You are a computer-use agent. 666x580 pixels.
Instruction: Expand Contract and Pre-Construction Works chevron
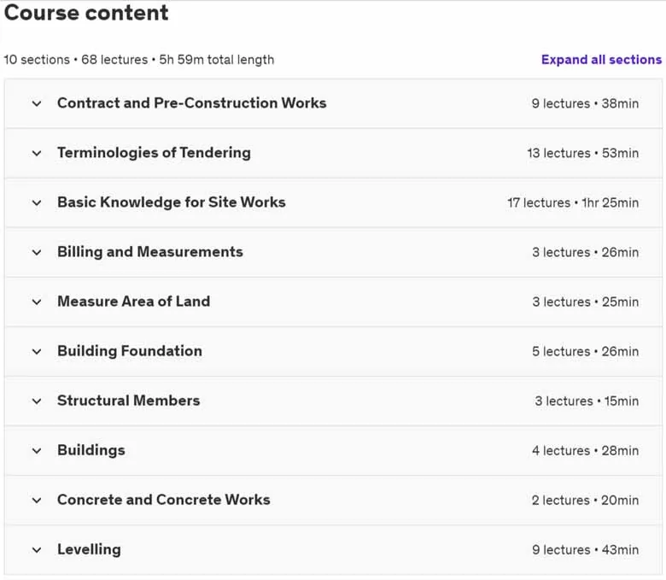pos(37,103)
